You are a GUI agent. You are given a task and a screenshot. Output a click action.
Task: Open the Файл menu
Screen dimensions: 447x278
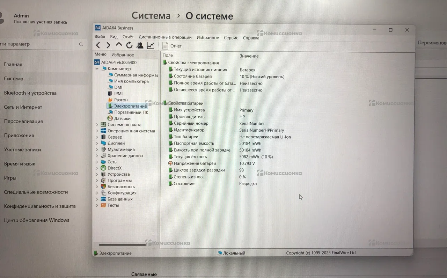(x=100, y=37)
